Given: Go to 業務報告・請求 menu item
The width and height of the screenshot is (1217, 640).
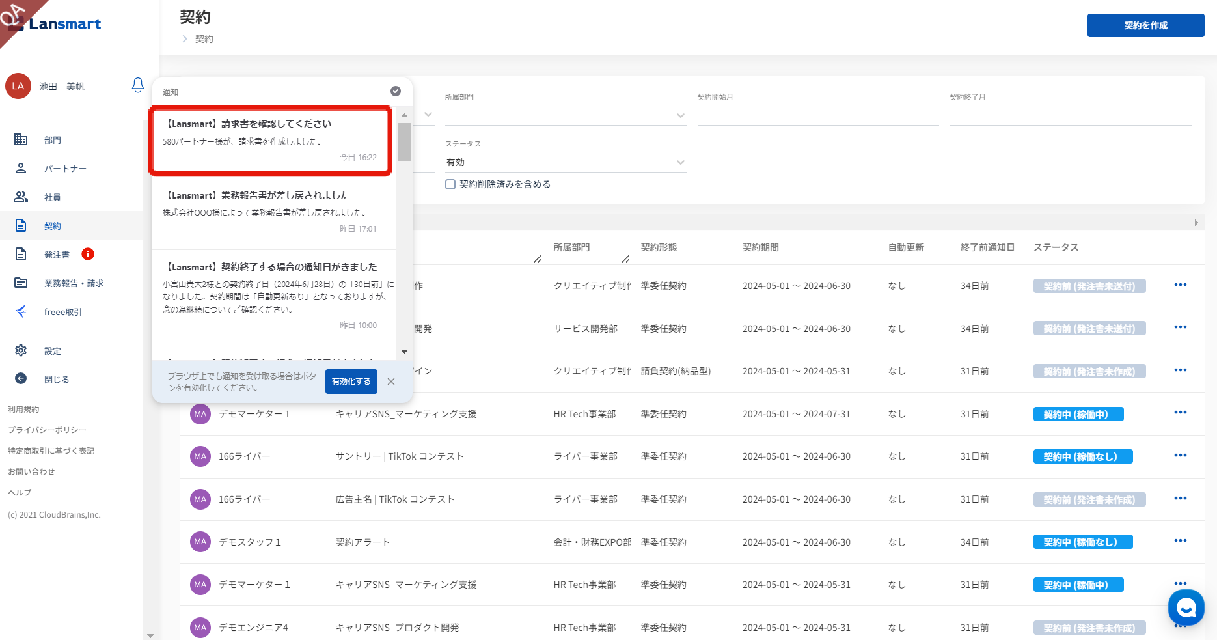Looking at the screenshot, I should click(74, 283).
